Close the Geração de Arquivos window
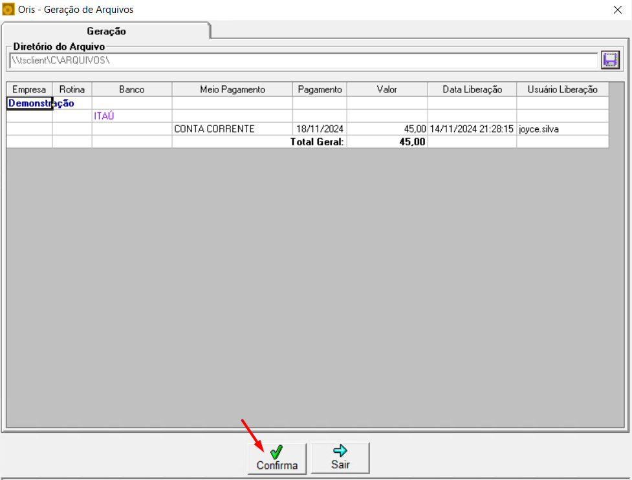 tap(618, 10)
